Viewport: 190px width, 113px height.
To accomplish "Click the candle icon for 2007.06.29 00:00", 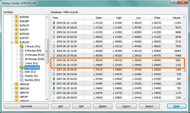I will (x=54, y=79).
